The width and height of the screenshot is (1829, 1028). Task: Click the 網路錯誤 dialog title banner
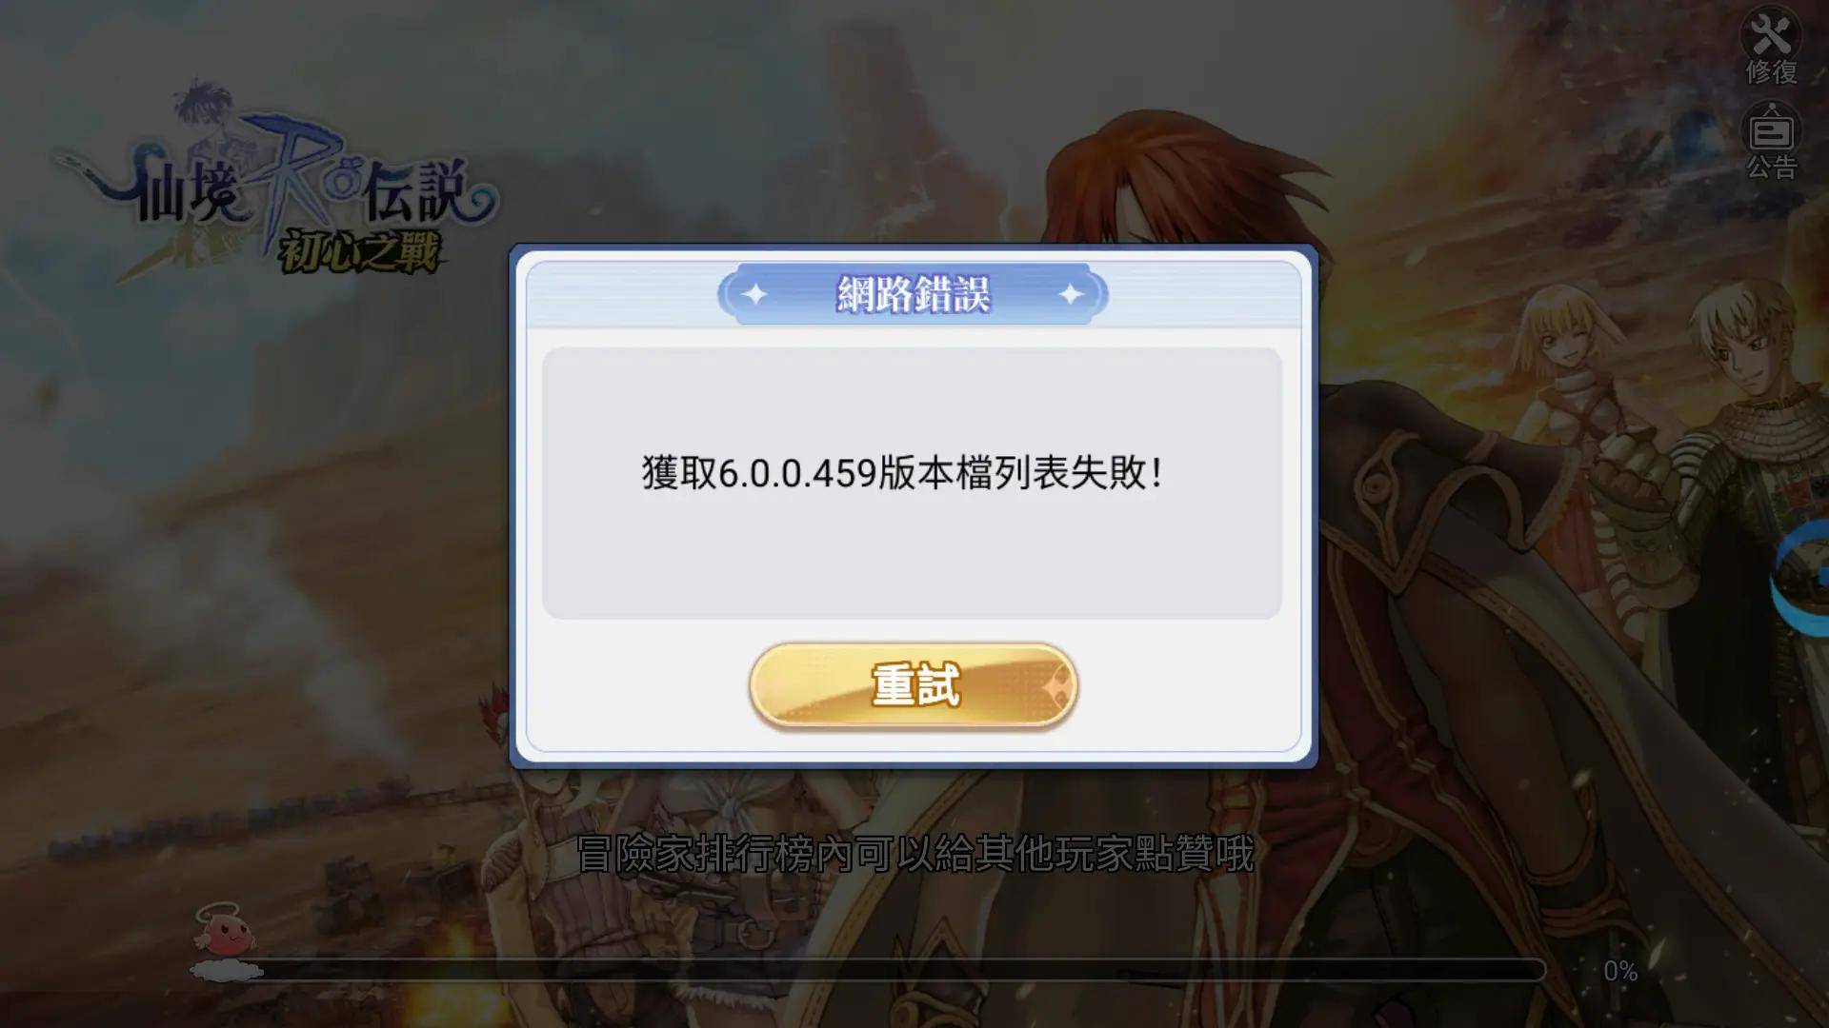pyautogui.click(x=913, y=294)
